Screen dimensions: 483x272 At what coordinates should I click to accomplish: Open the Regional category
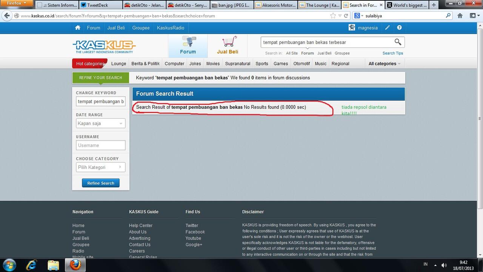(340, 63)
